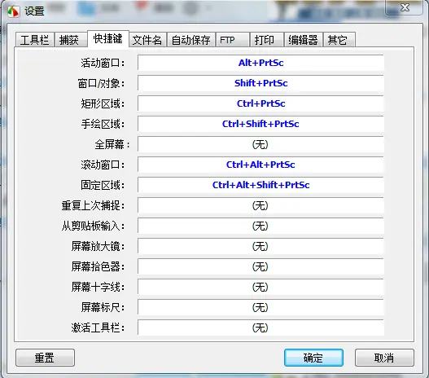Switch to the 工具栏 tab

click(x=35, y=40)
